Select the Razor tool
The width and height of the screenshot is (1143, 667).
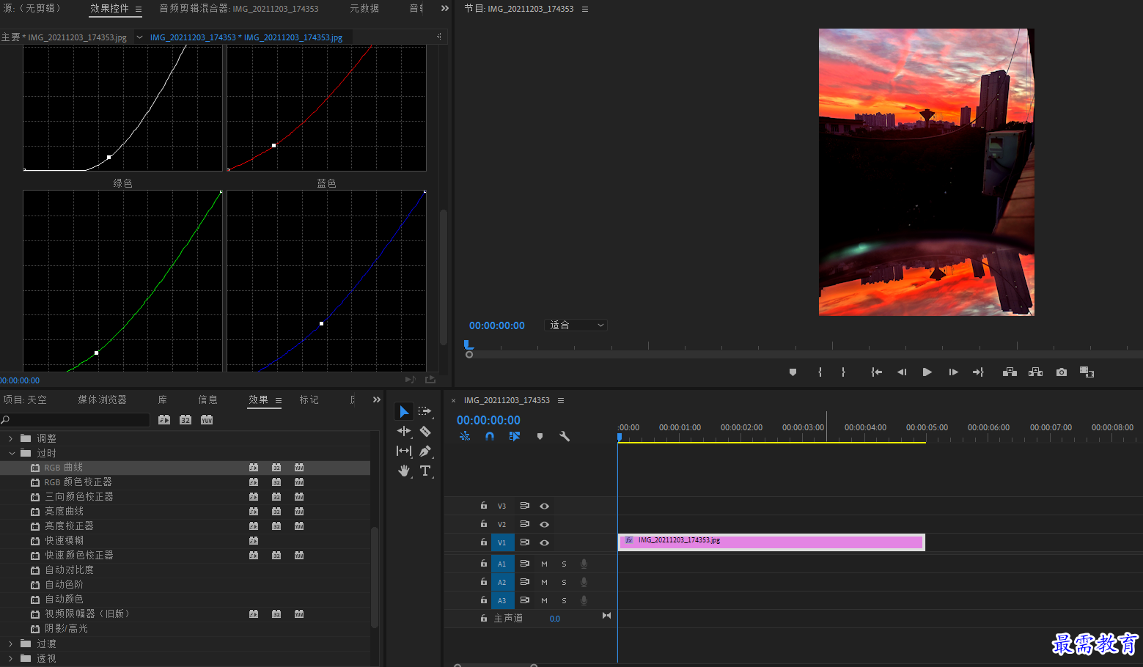pyautogui.click(x=425, y=431)
